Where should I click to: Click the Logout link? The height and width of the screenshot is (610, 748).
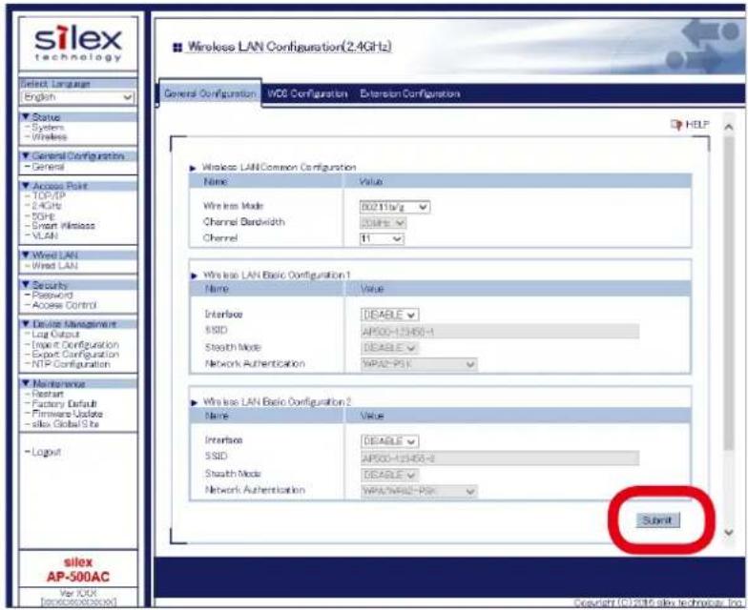tap(46, 452)
